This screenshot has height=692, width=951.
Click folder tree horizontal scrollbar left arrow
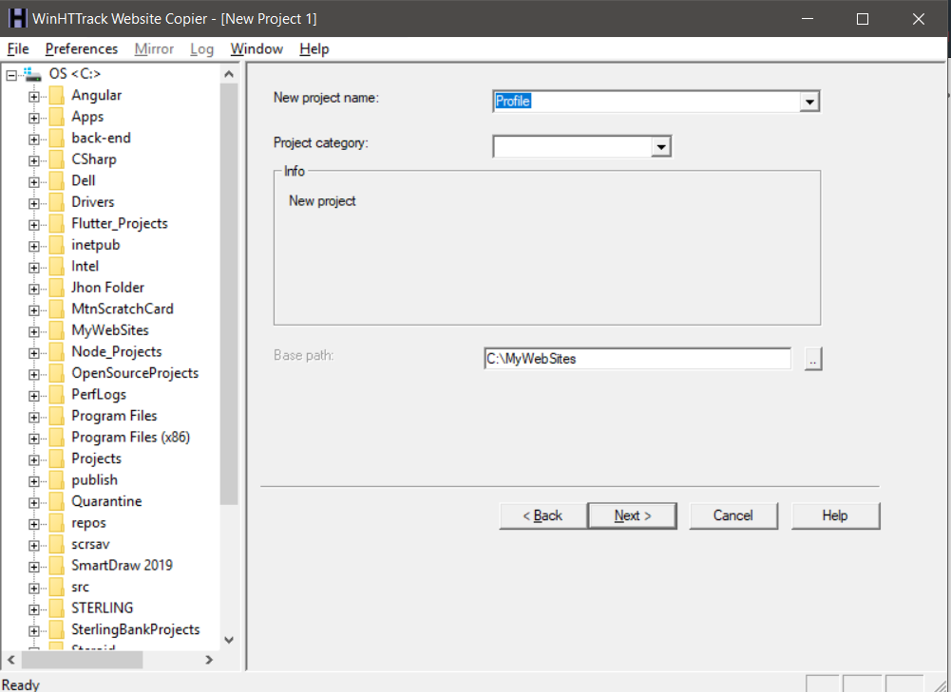coord(10,660)
